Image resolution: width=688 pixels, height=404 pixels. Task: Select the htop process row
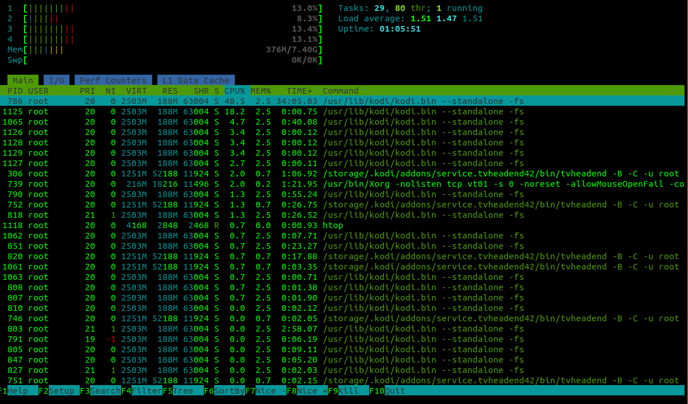(333, 225)
